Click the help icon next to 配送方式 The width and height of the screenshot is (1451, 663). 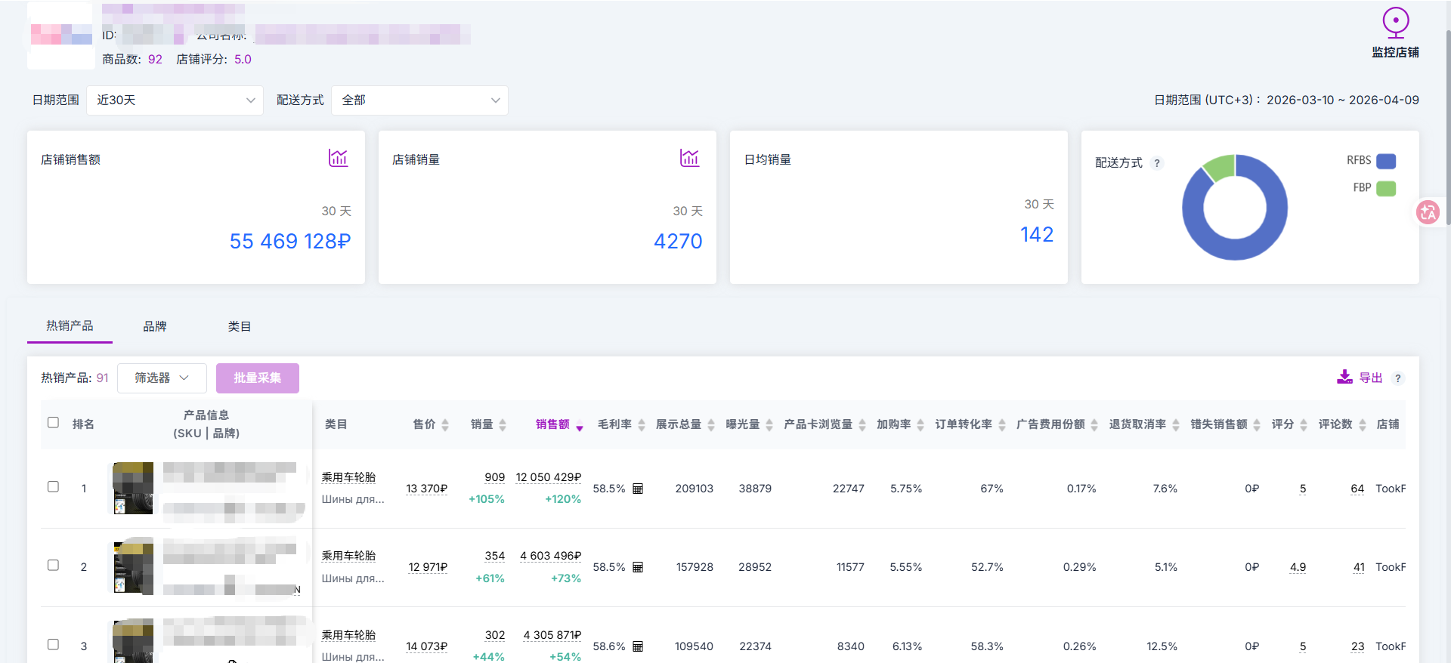pos(1156,163)
